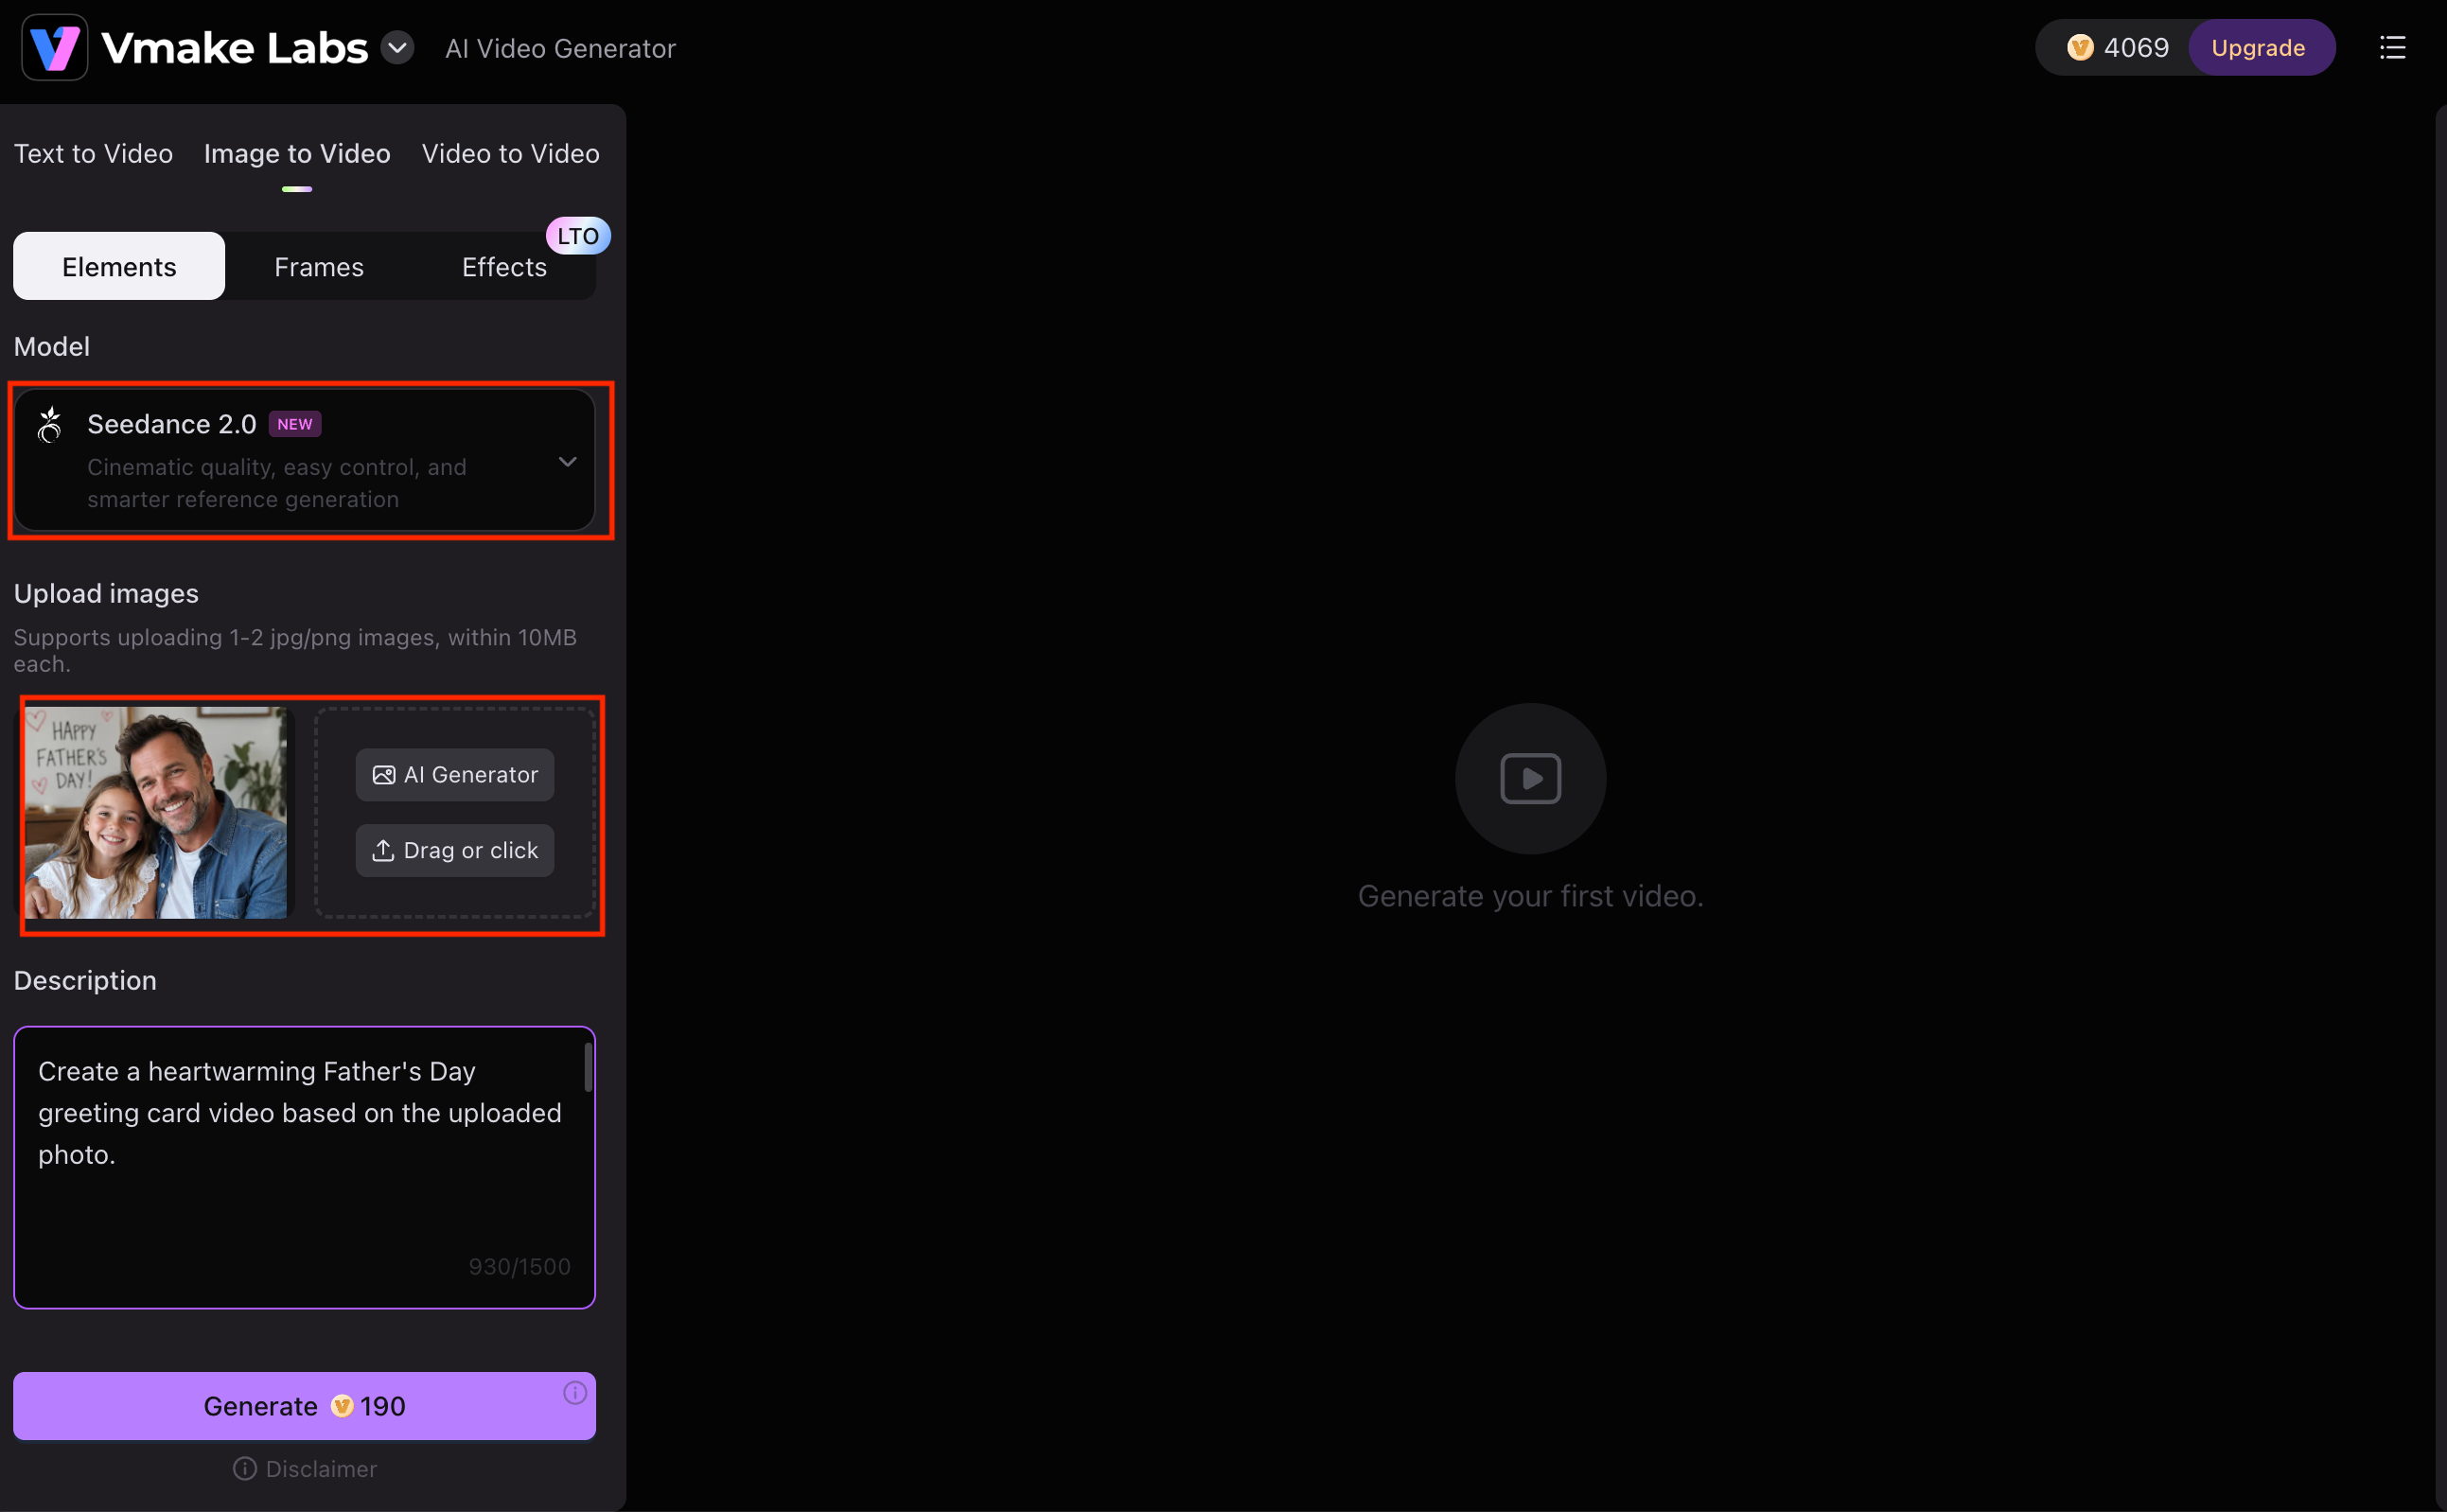Click the Description box scrollbar
The width and height of the screenshot is (2447, 1512).
588,1067
